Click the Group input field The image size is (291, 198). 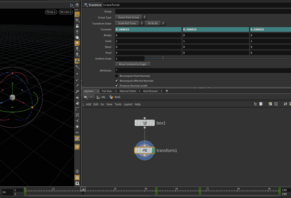(203, 12)
